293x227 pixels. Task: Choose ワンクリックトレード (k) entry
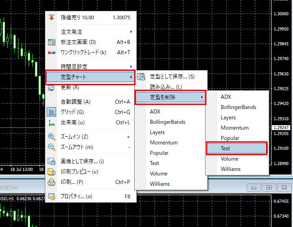91,52
